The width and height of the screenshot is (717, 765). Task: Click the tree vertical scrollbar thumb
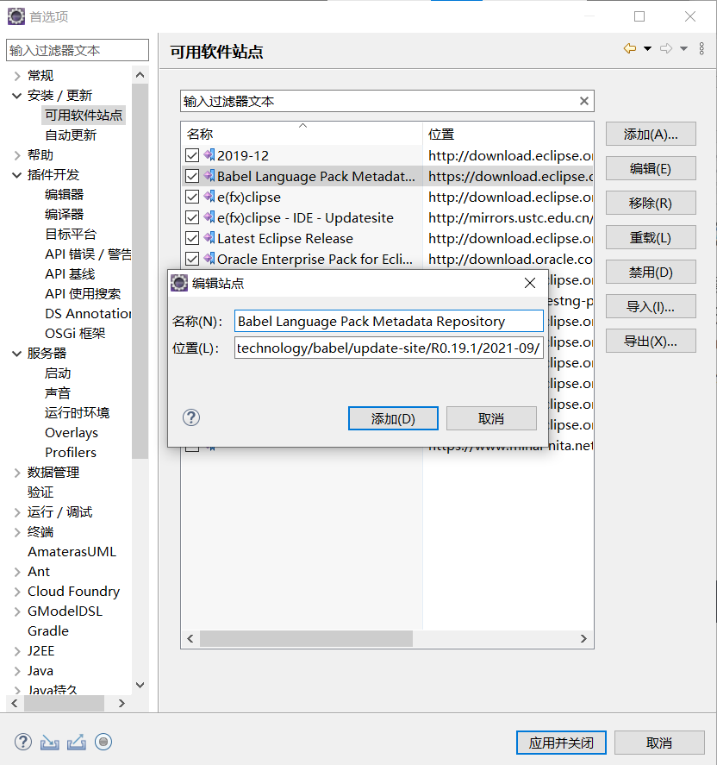point(140,271)
